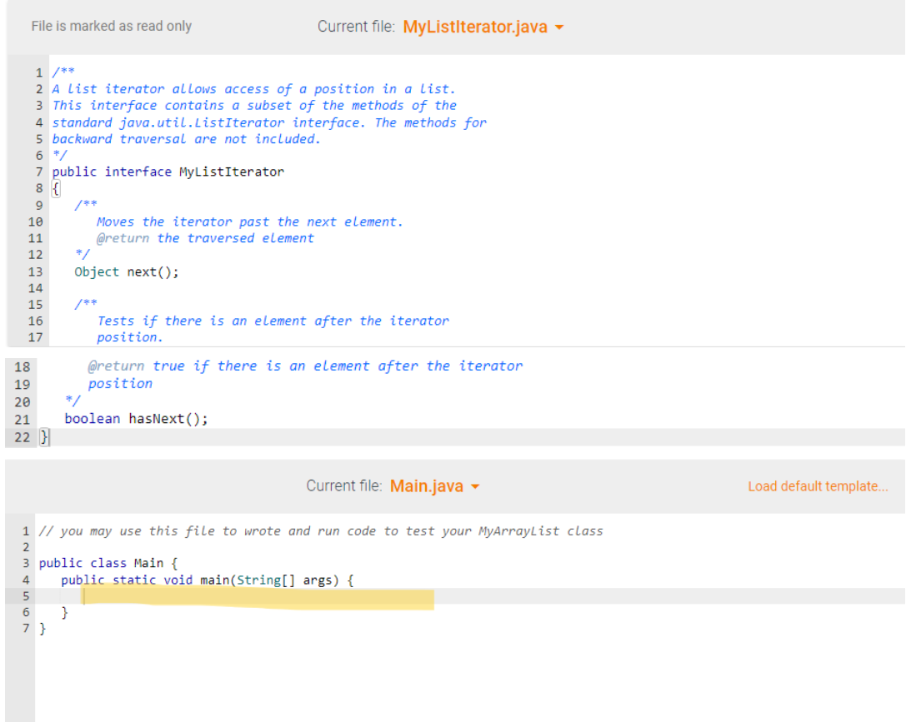The width and height of the screenshot is (921, 722).
Task: Click 'standard java.util.ListIterator interface' comment line
Action: [269, 122]
